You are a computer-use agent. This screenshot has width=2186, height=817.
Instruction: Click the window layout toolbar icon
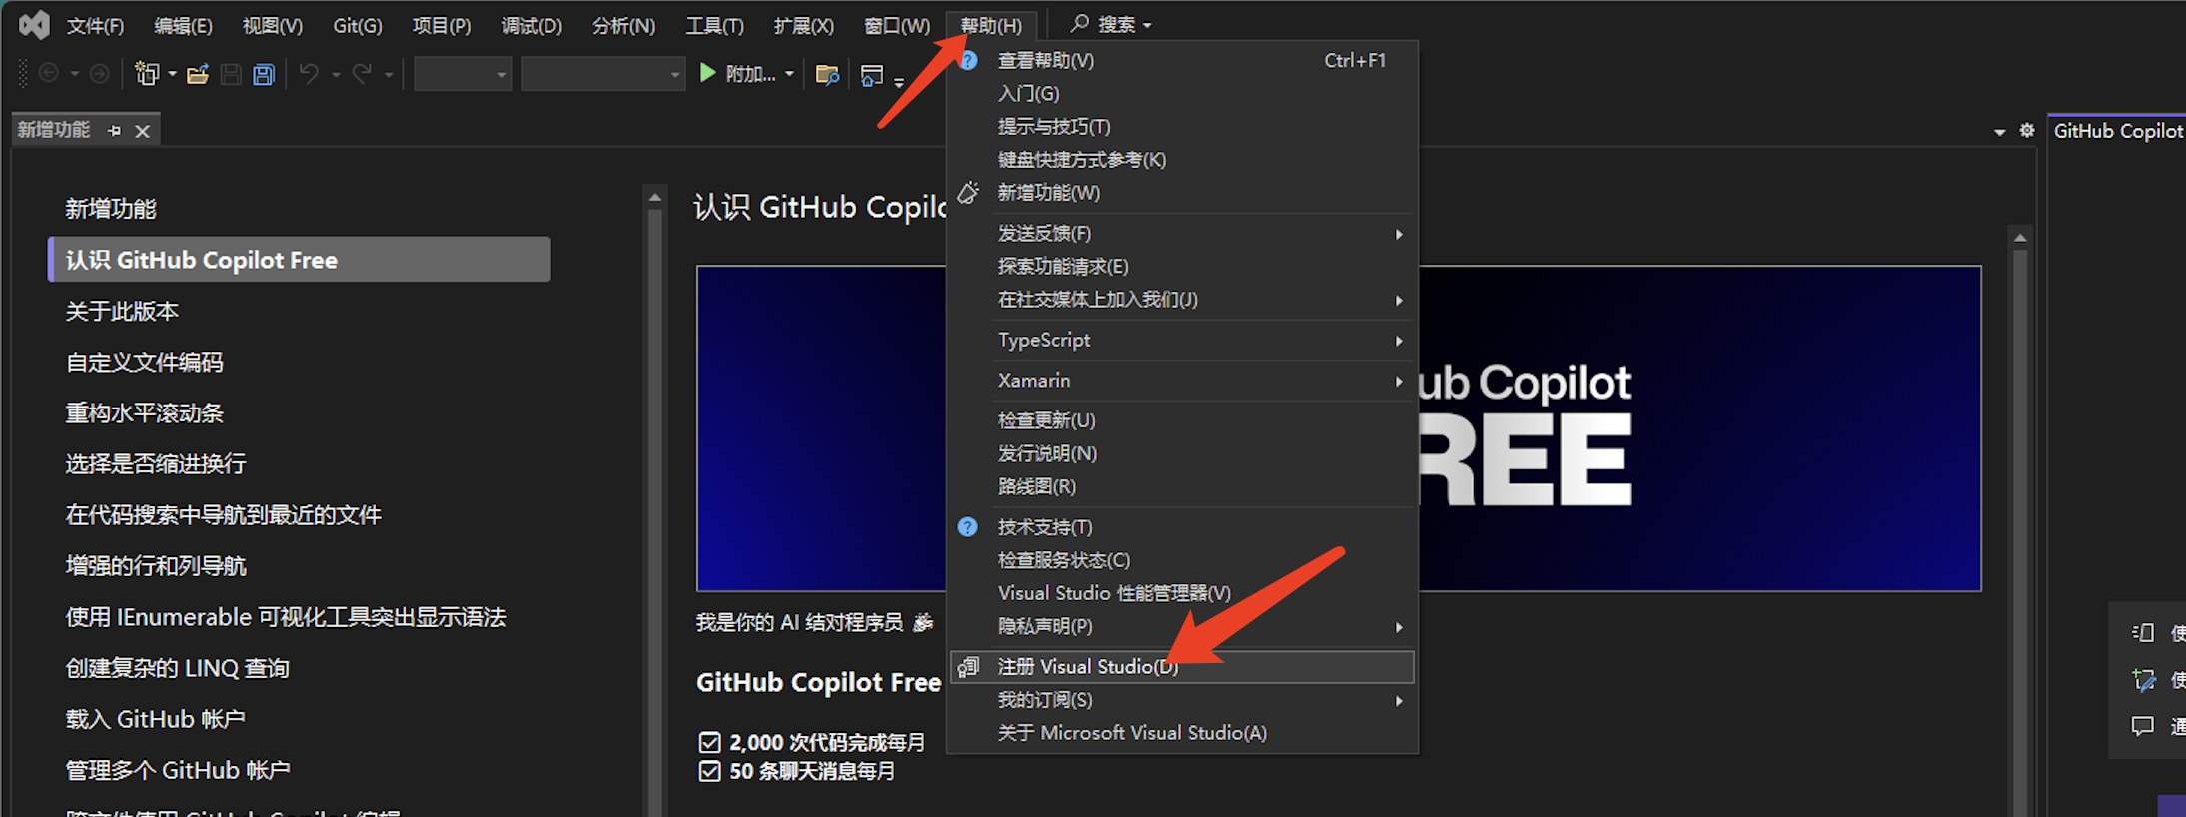click(872, 75)
